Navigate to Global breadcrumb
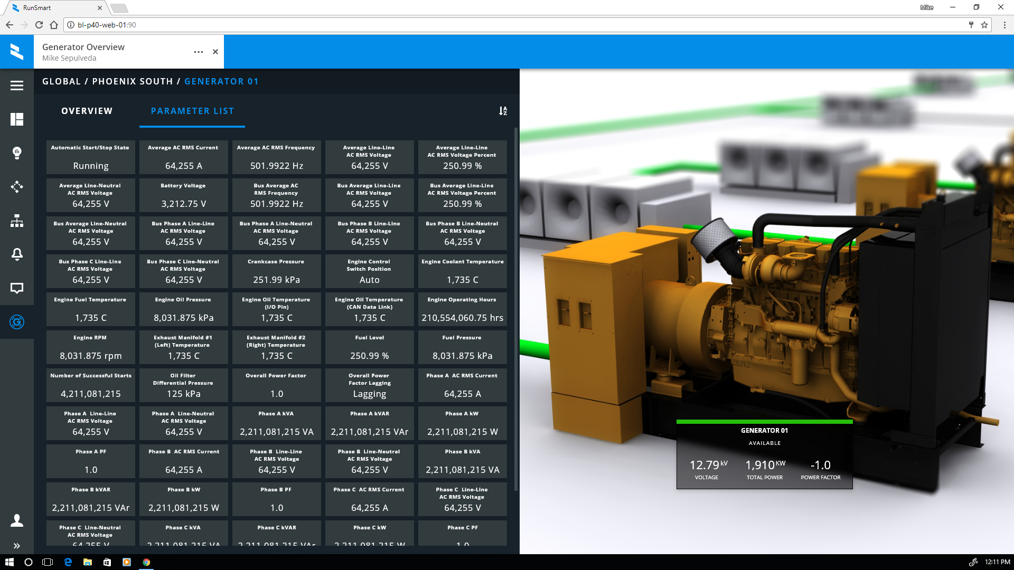The image size is (1014, 570). [x=61, y=81]
